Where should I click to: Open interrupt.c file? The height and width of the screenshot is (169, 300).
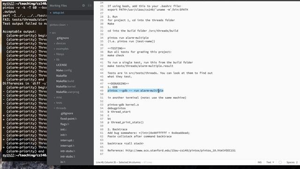[x=67, y=140]
